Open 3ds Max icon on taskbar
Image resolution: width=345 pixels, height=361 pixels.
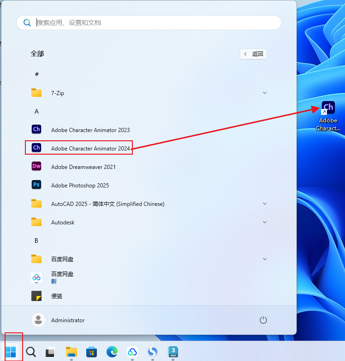[173, 352]
